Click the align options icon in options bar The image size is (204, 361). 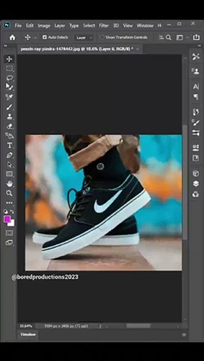tap(161, 37)
